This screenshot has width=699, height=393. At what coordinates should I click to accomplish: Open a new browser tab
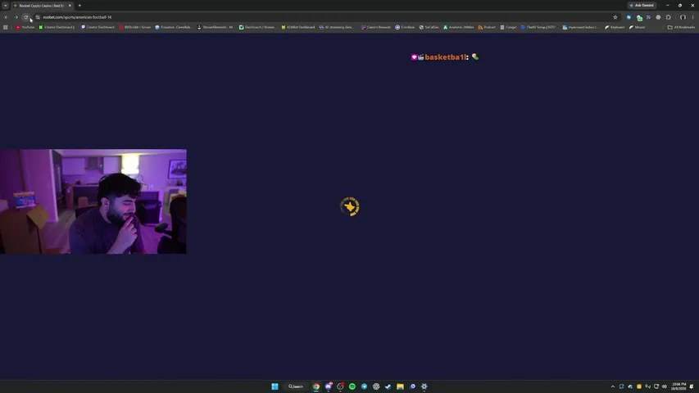pyautogui.click(x=79, y=6)
